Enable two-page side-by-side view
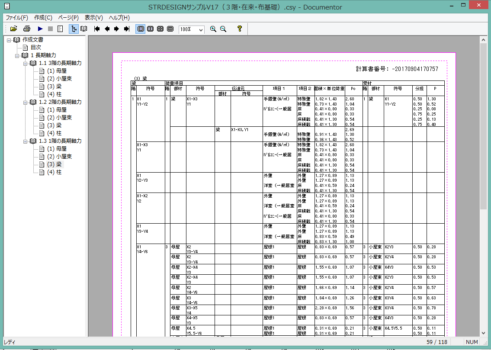This screenshot has height=350, width=491. tap(151, 29)
